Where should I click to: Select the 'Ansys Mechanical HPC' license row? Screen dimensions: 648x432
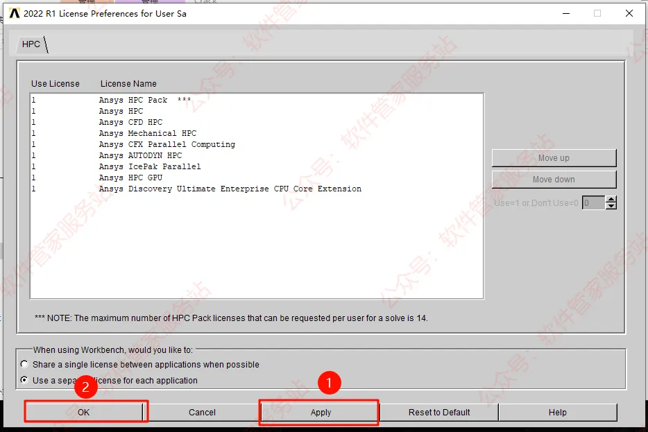tap(256, 133)
